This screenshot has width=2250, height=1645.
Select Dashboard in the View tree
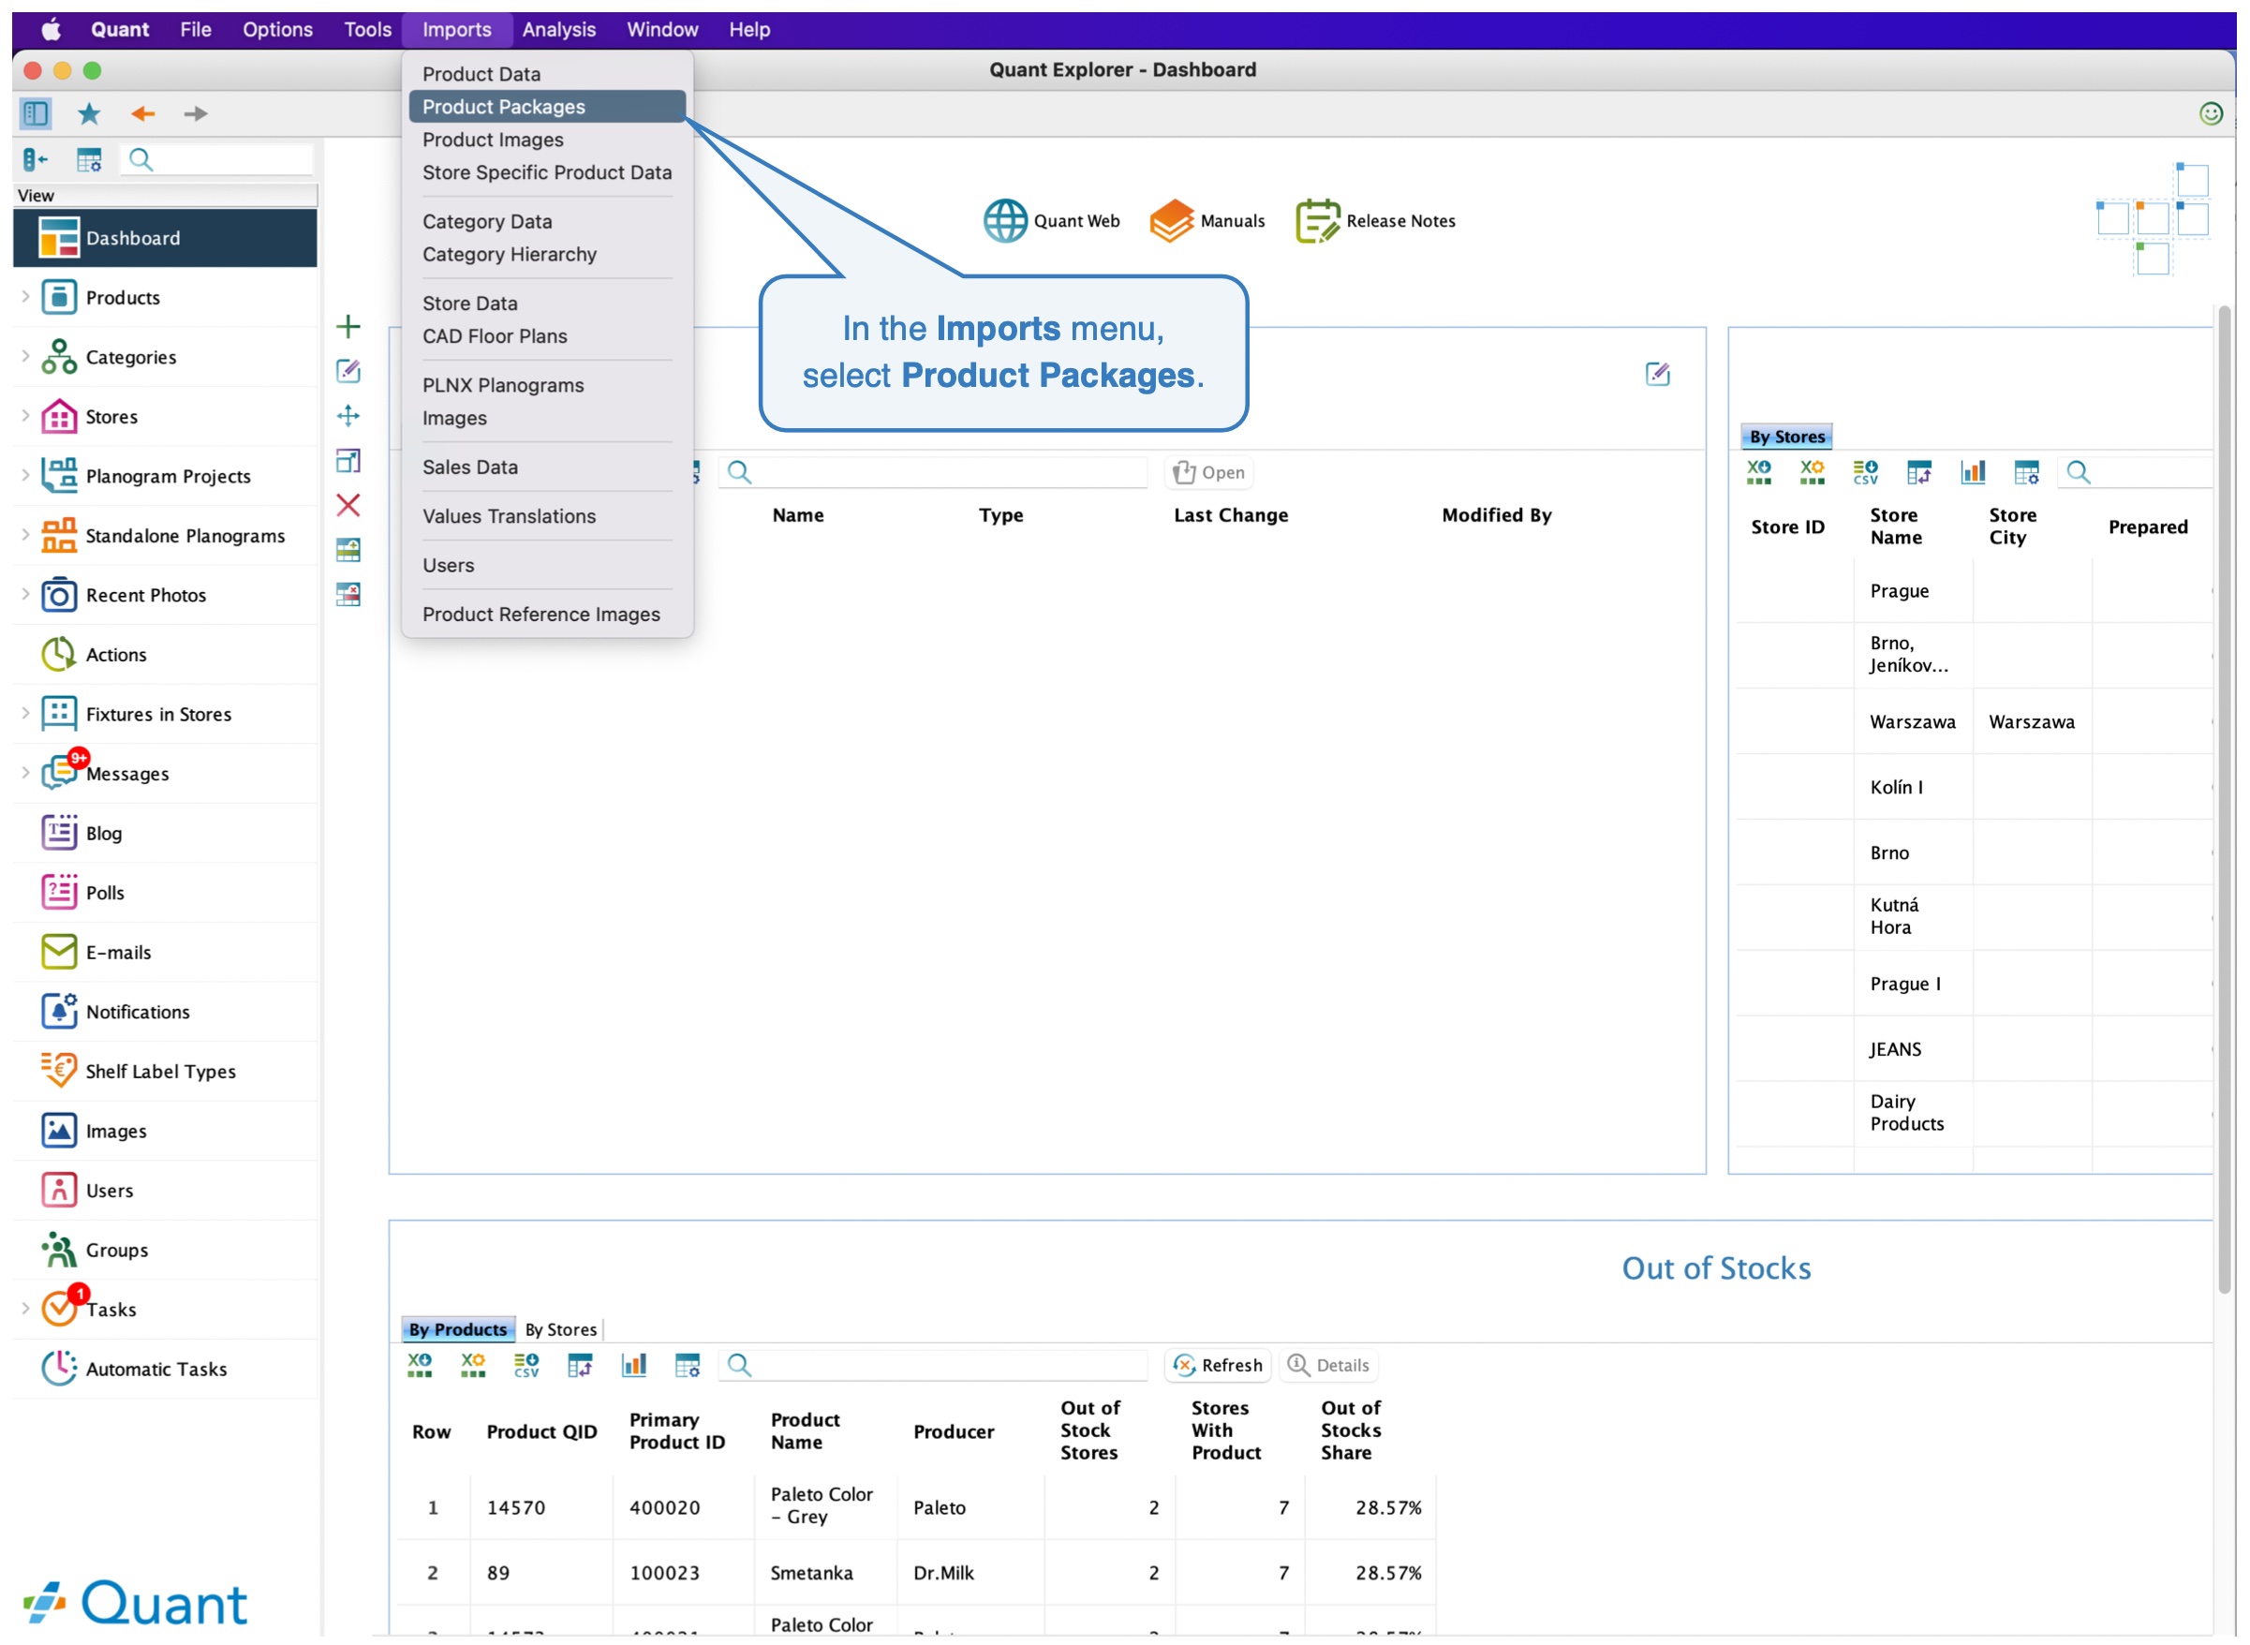coord(165,238)
